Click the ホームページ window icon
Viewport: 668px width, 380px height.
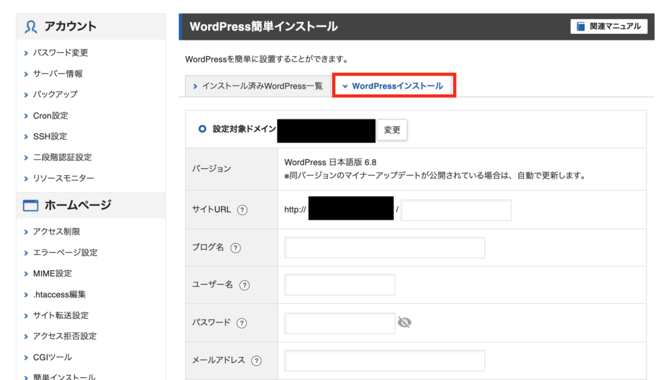[31, 205]
